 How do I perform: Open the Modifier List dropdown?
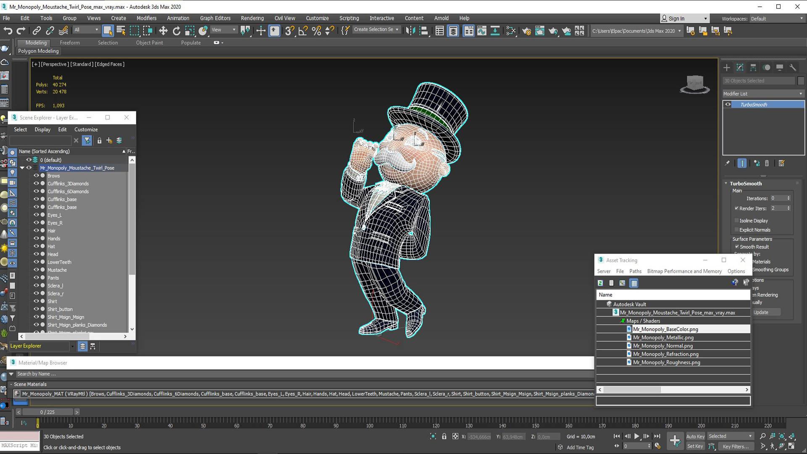(763, 94)
